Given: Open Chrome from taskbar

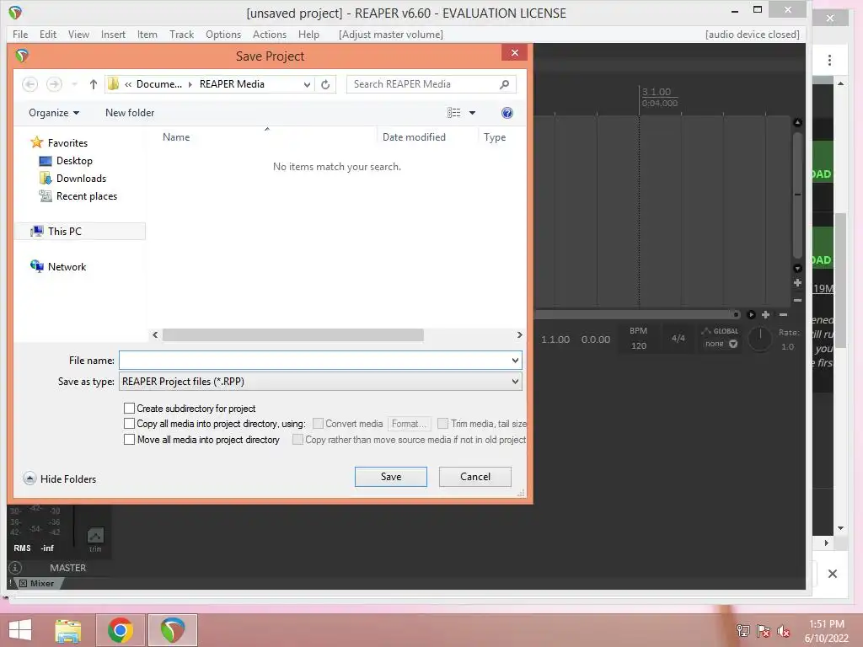Looking at the screenshot, I should click(121, 630).
